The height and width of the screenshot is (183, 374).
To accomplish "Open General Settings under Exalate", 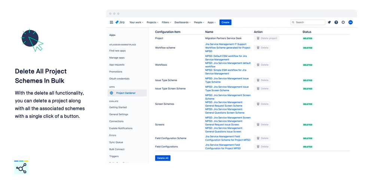I will pos(119,115).
